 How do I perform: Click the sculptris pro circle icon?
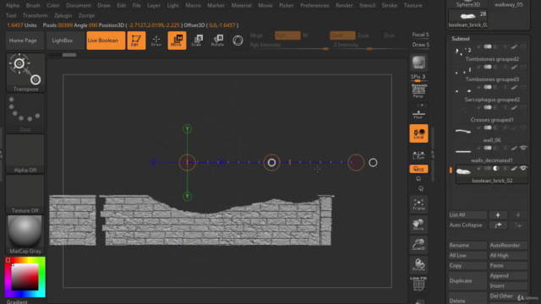point(238,41)
